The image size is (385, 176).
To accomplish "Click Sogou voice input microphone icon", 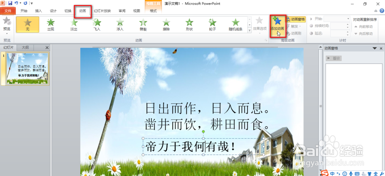I will click(351, 174).
